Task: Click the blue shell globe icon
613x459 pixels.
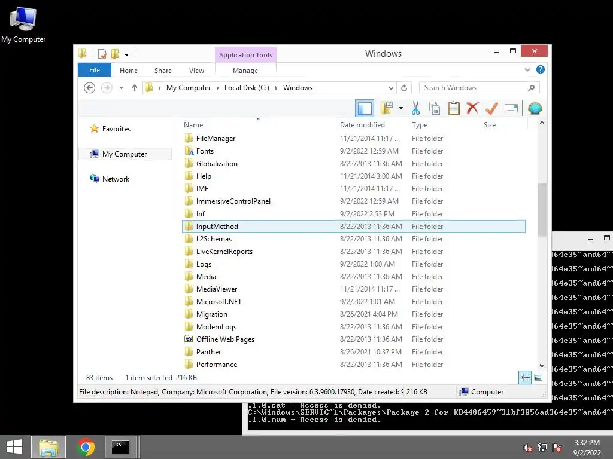Action: pyautogui.click(x=535, y=108)
